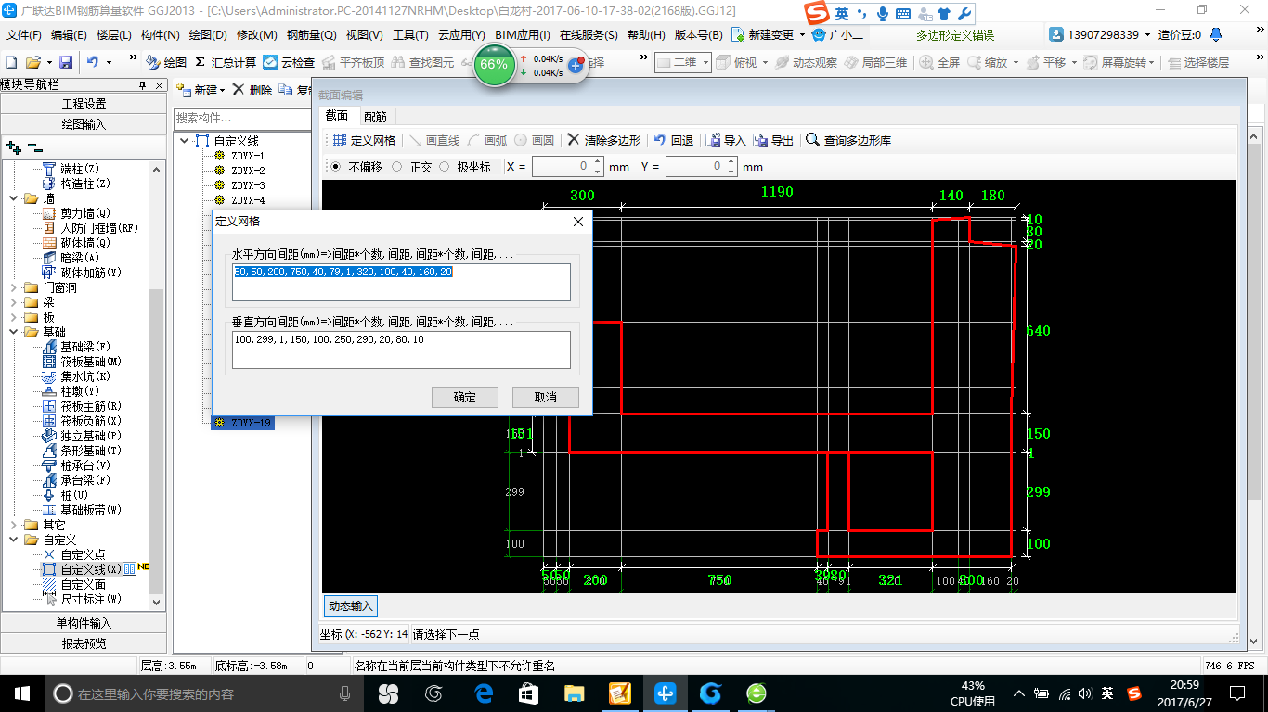The width and height of the screenshot is (1268, 712).
Task: Collapse the 自定义线 component tree node
Action: [186, 141]
